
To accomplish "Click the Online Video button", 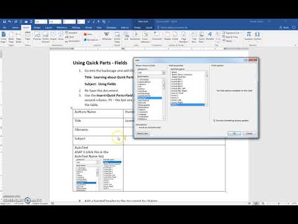I will coord(117,37).
